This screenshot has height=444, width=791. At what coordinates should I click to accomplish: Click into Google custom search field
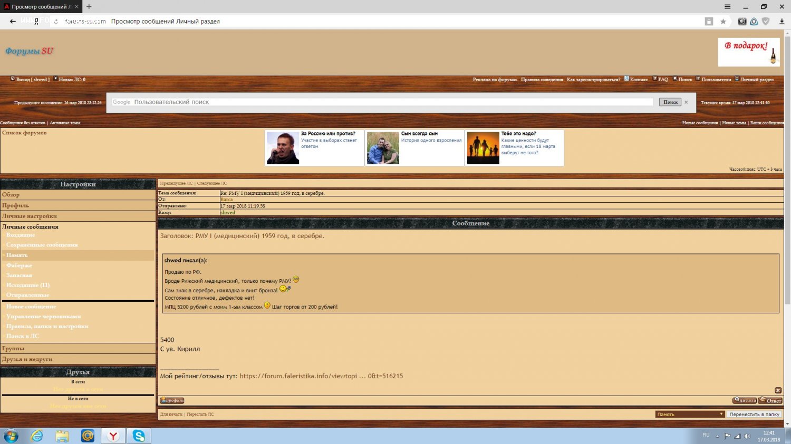(390, 102)
